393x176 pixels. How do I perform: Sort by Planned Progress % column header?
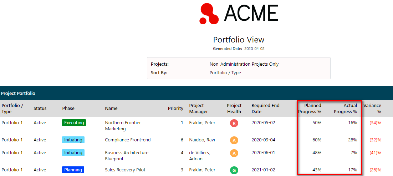pos(310,109)
